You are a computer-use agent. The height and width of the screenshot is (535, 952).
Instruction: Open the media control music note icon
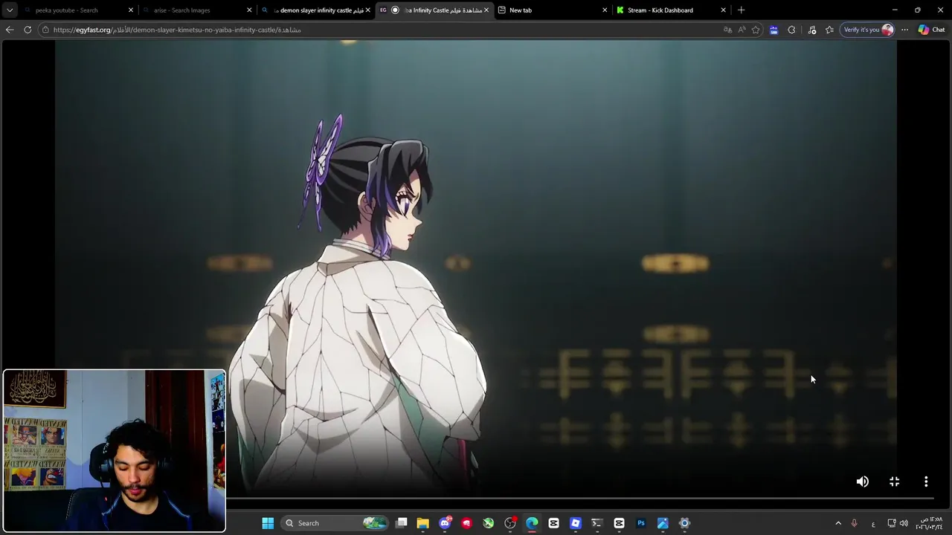tap(811, 30)
